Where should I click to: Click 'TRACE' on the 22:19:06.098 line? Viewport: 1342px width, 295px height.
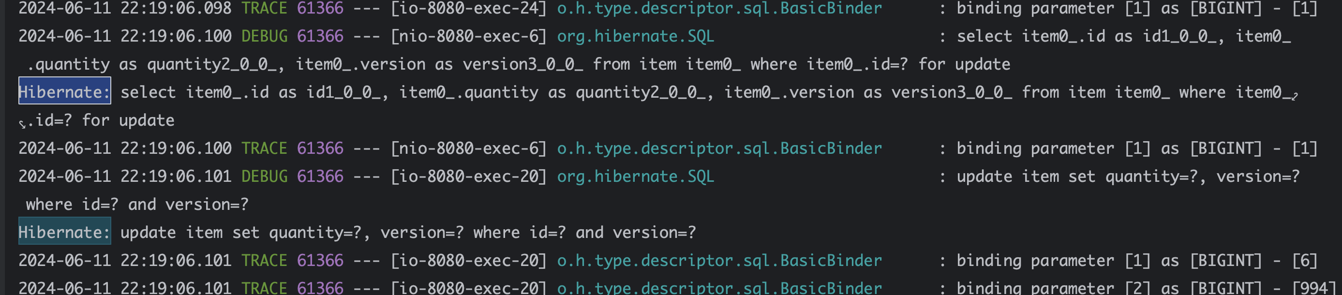click(x=264, y=8)
